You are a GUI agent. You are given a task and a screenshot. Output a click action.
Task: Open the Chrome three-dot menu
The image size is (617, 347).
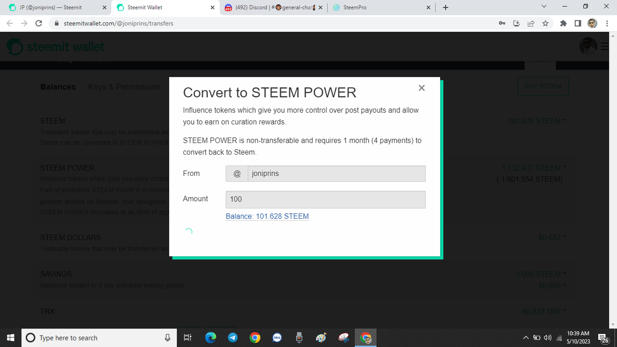click(607, 23)
